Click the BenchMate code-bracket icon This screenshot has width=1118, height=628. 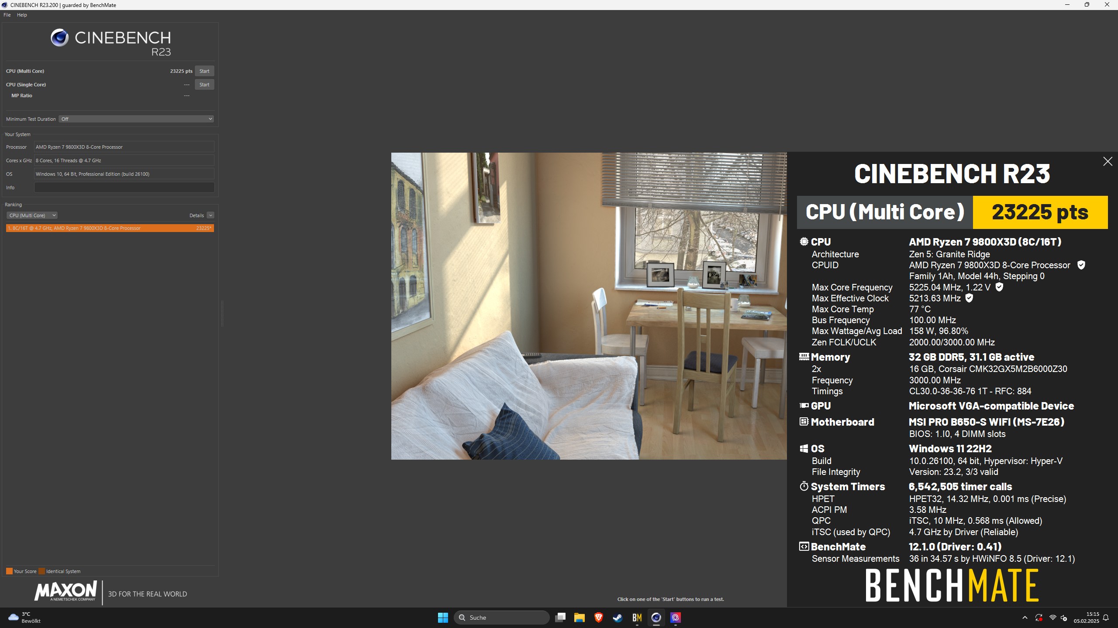tap(804, 546)
